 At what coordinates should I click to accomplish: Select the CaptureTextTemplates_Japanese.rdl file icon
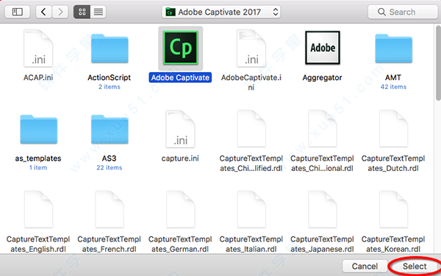coord(323,210)
